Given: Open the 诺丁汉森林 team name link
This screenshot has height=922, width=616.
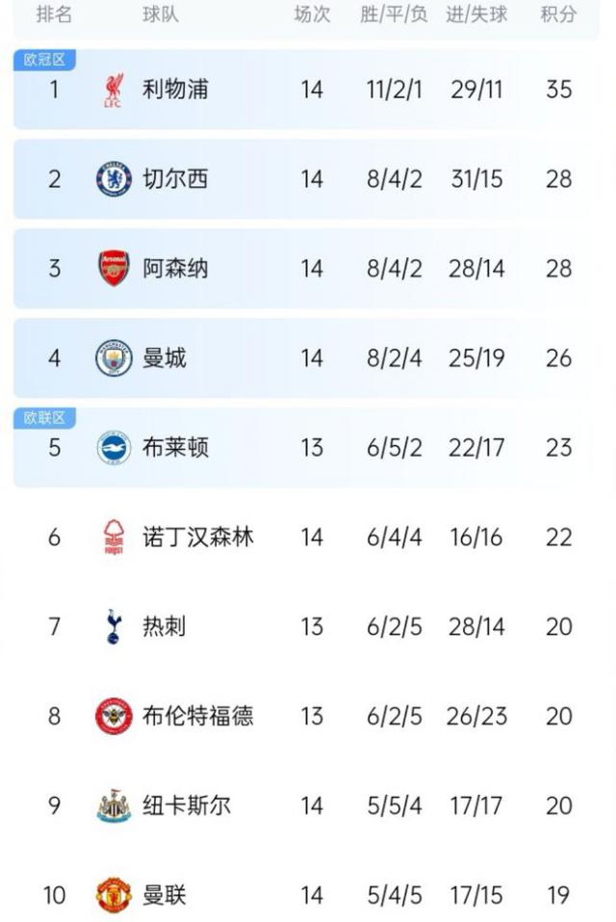Looking at the screenshot, I should click(x=198, y=538).
